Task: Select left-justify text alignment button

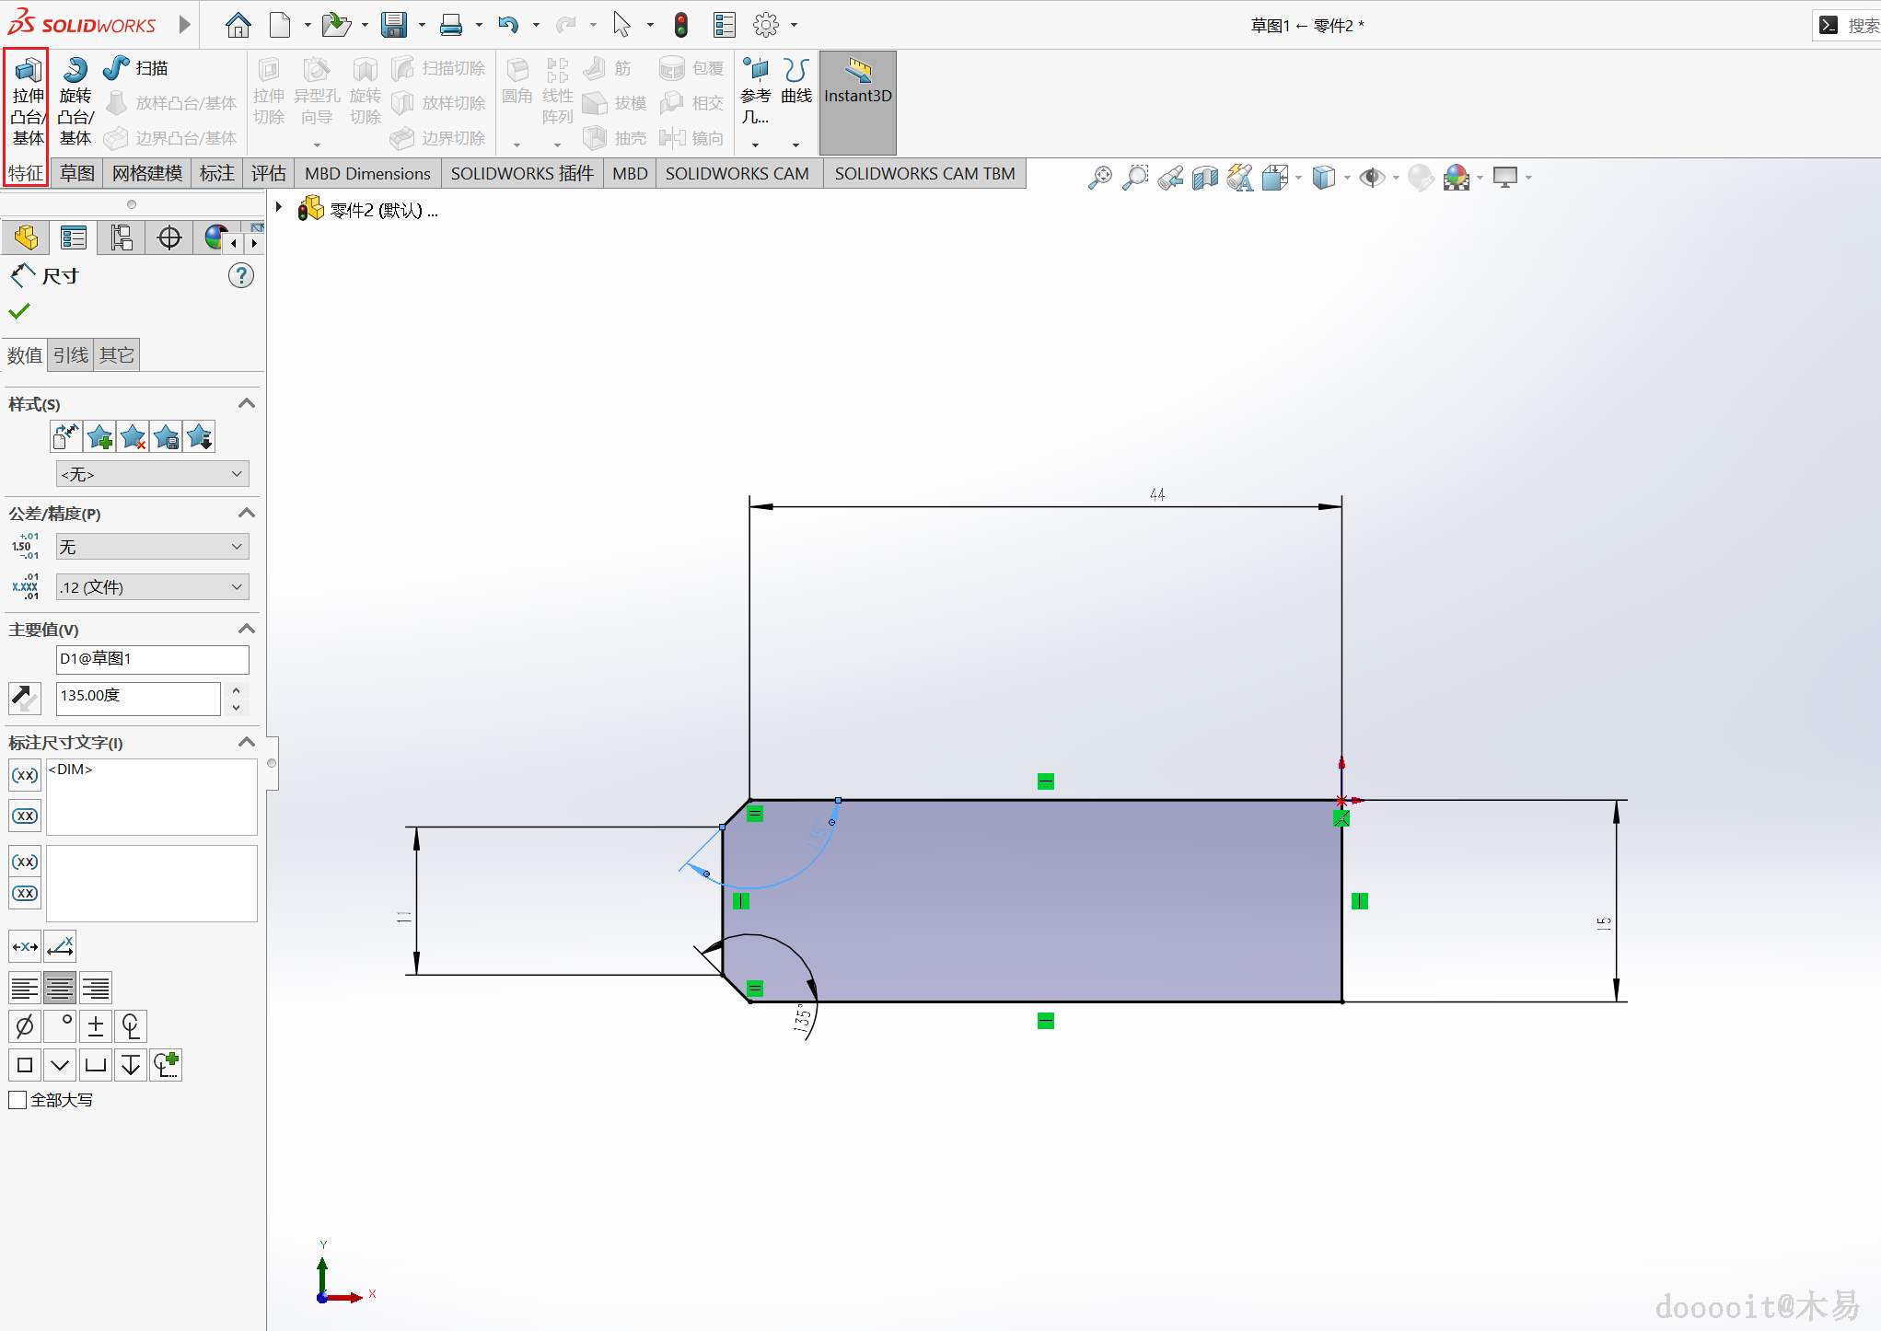Action: pyautogui.click(x=25, y=989)
